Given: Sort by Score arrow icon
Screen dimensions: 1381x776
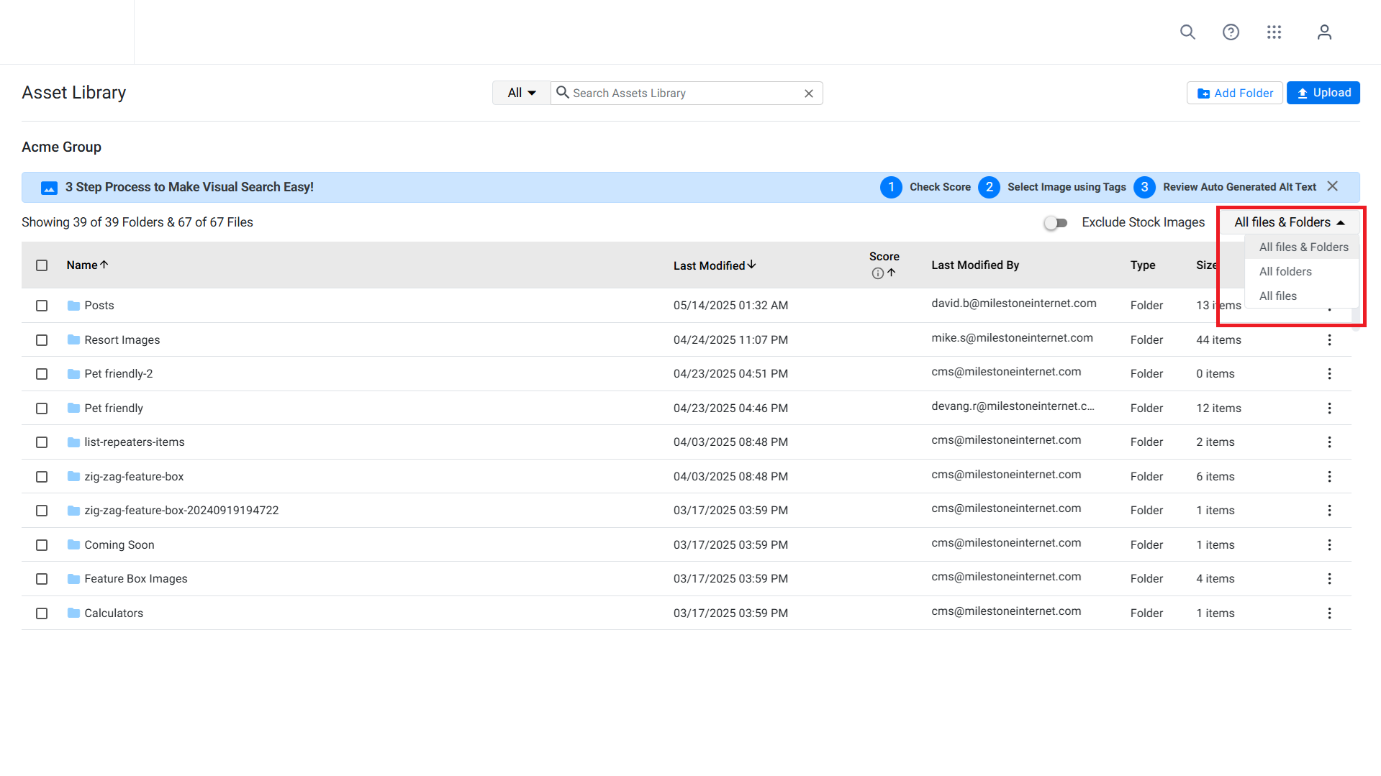Looking at the screenshot, I should [891, 273].
